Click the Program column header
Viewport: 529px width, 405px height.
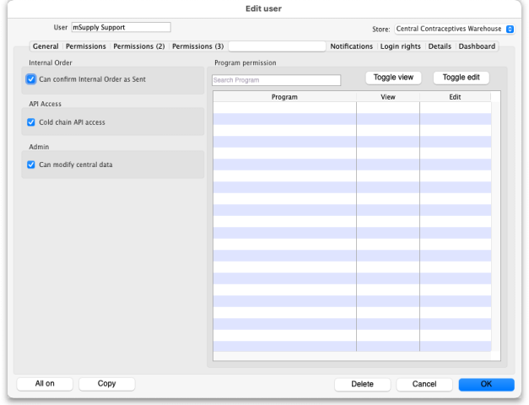pos(284,97)
